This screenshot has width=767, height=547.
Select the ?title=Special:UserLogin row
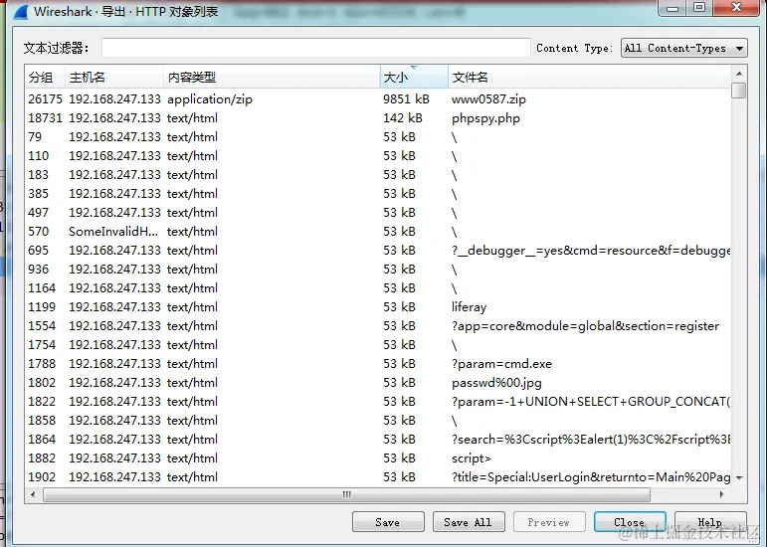click(x=378, y=477)
